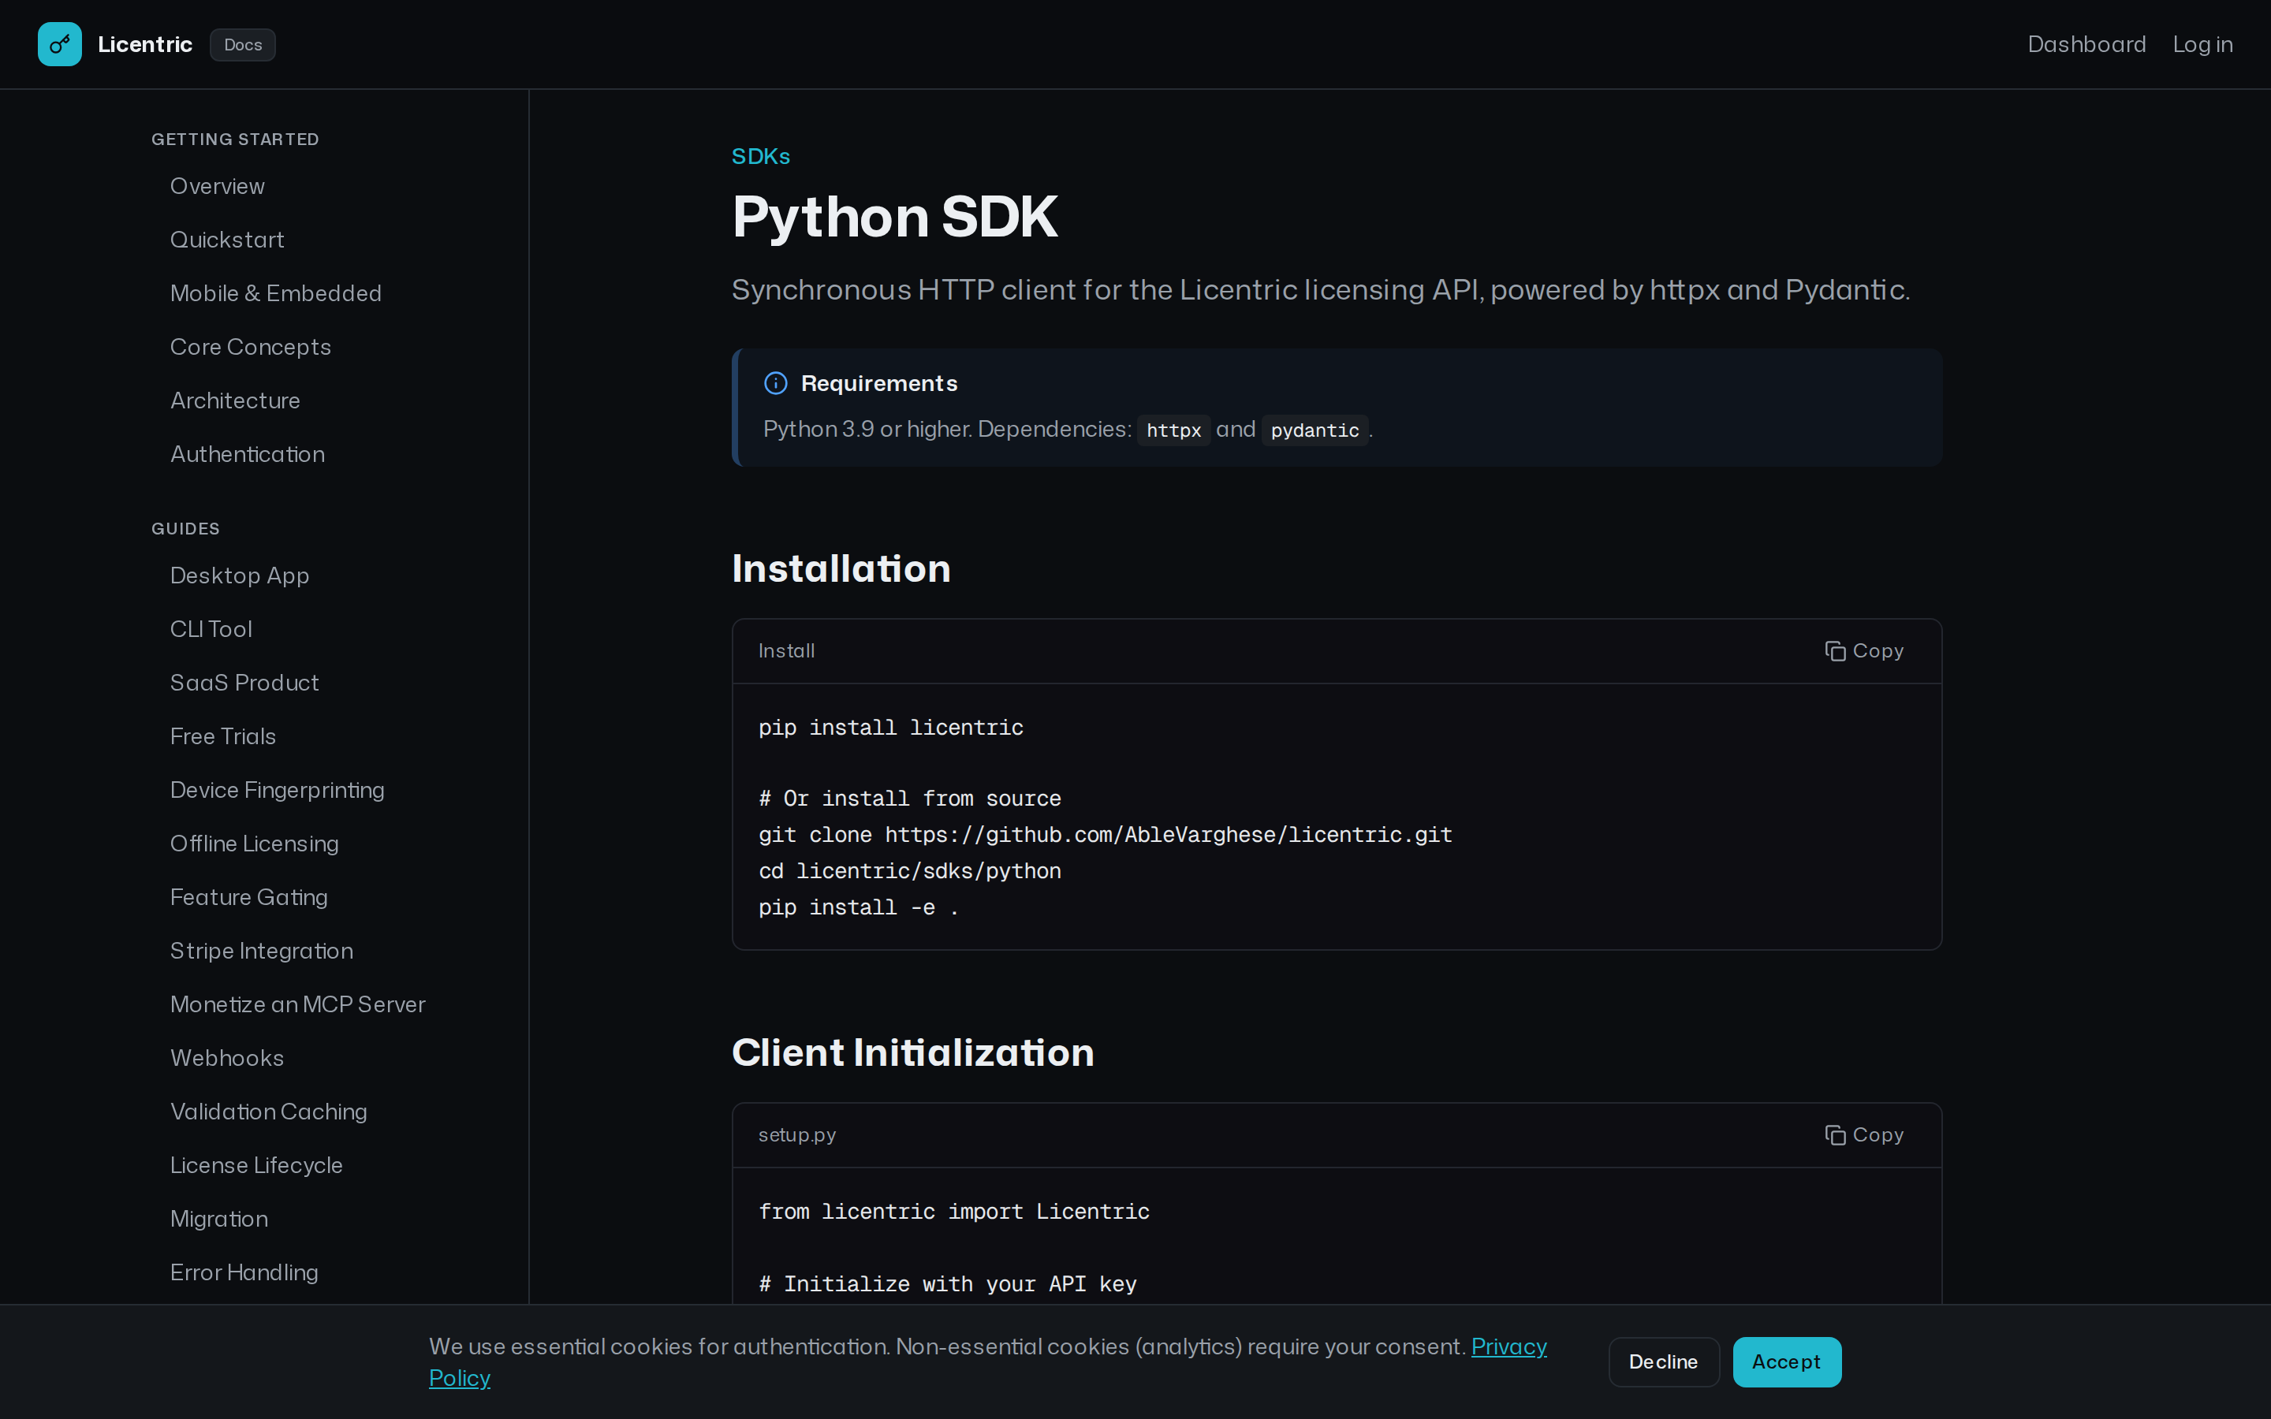2271x1419 pixels.
Task: Open Error Handling guide
Action: 243,1272
